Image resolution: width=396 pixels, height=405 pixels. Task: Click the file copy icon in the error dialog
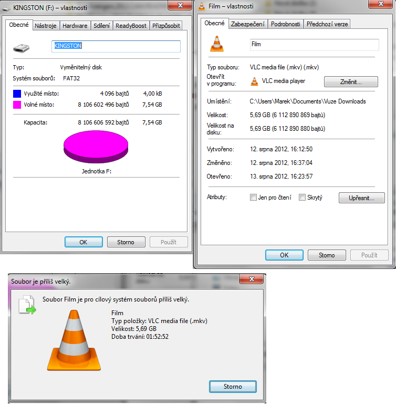(27, 305)
